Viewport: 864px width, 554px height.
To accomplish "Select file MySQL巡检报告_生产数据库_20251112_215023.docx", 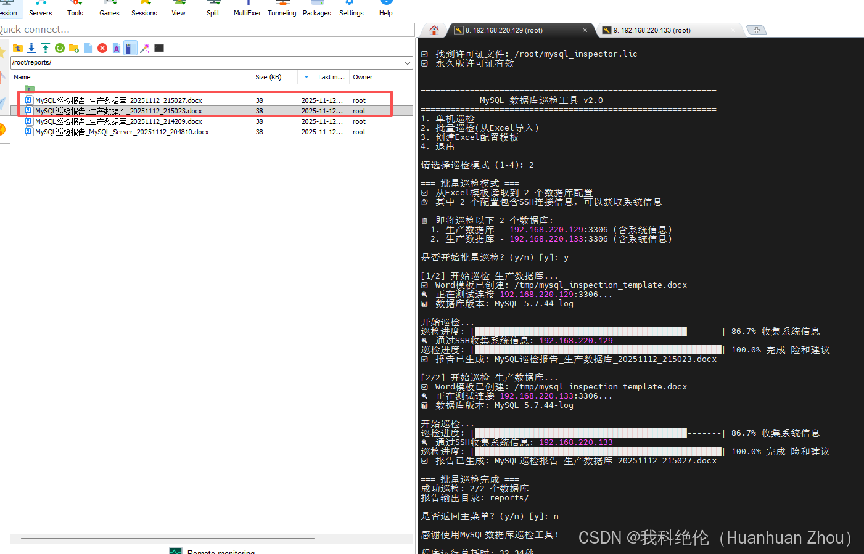I will pyautogui.click(x=118, y=111).
